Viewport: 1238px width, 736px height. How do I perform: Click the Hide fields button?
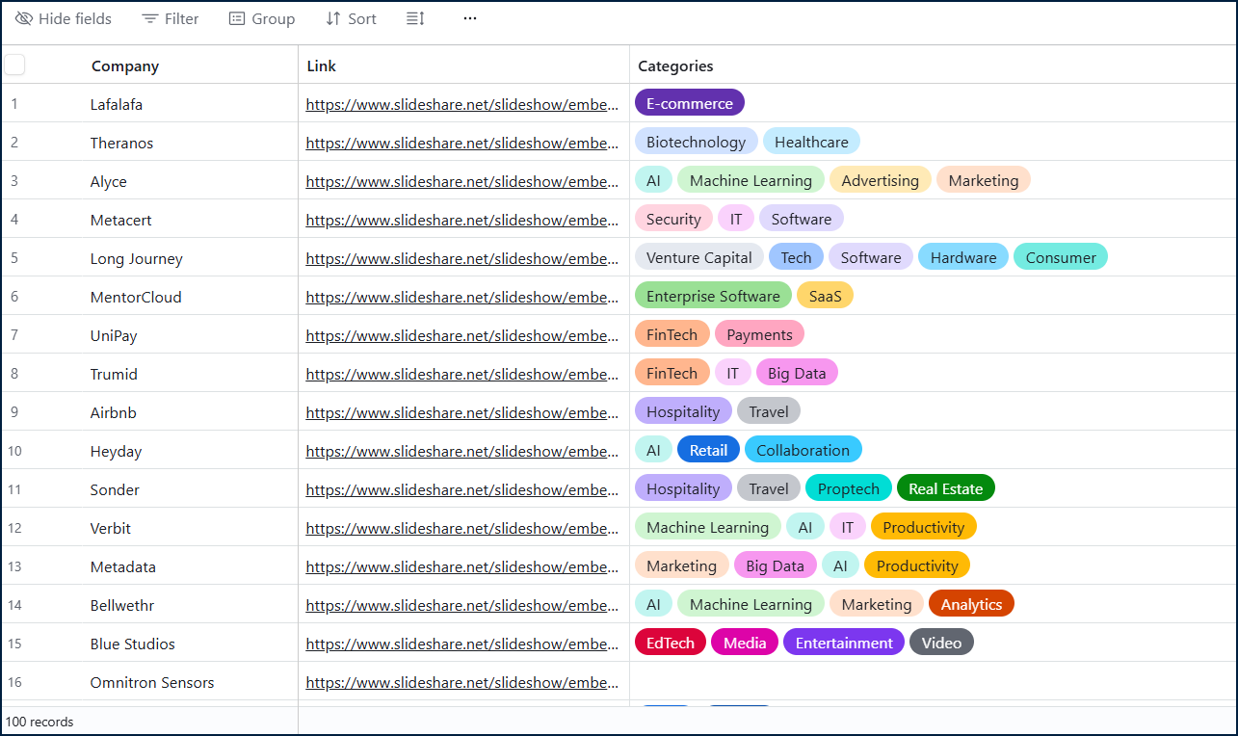click(64, 19)
